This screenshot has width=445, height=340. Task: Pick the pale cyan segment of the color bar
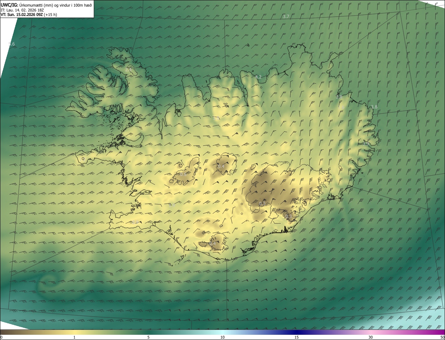click(222, 332)
